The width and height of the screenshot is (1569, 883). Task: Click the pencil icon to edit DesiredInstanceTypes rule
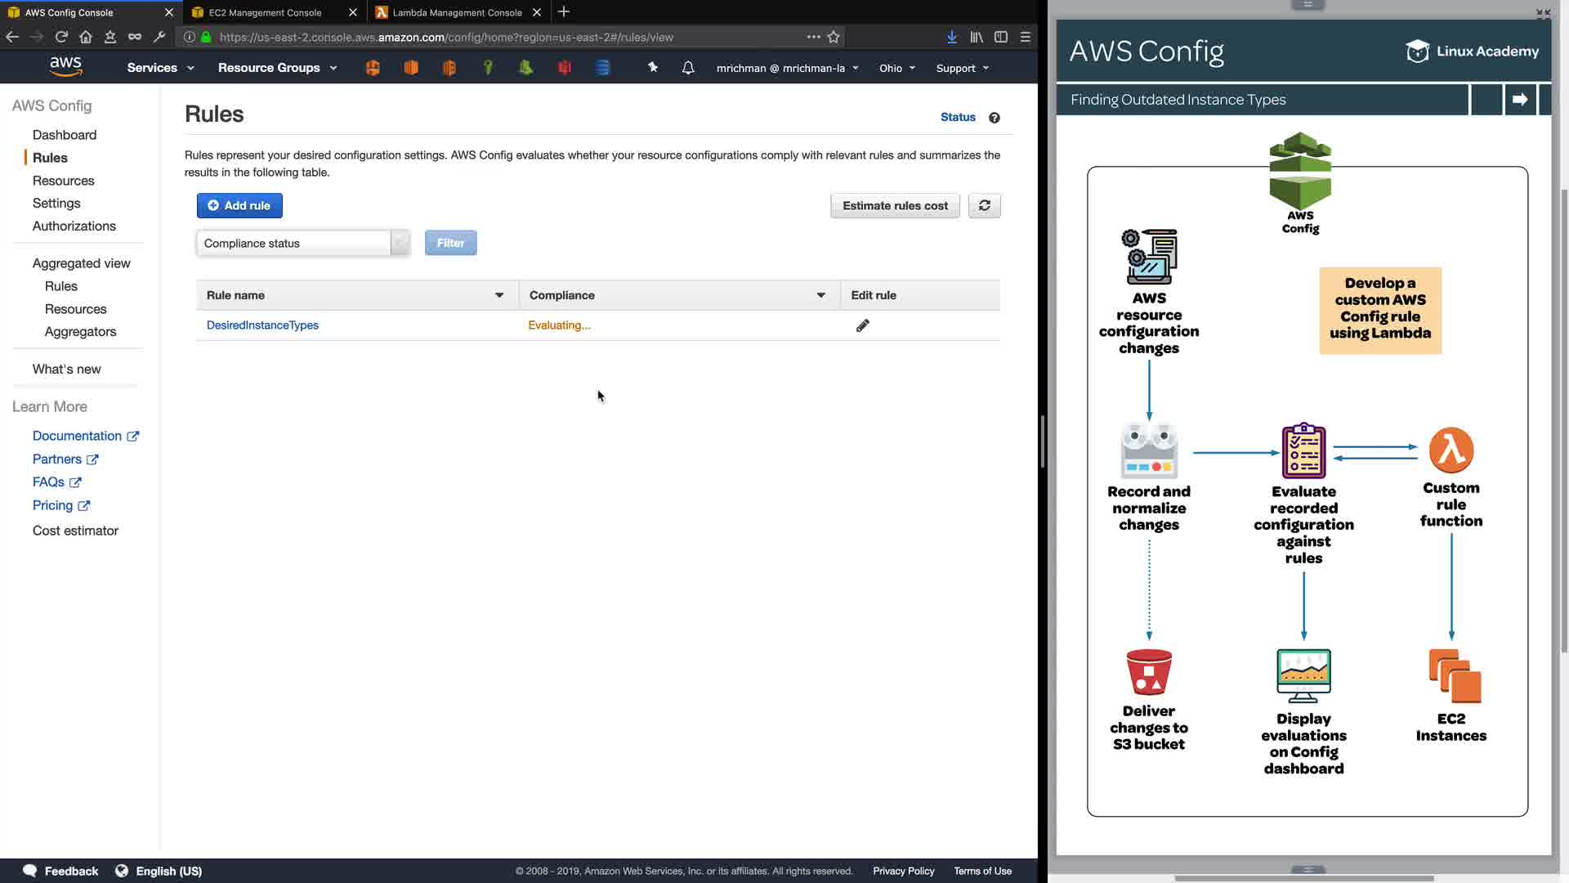862,325
